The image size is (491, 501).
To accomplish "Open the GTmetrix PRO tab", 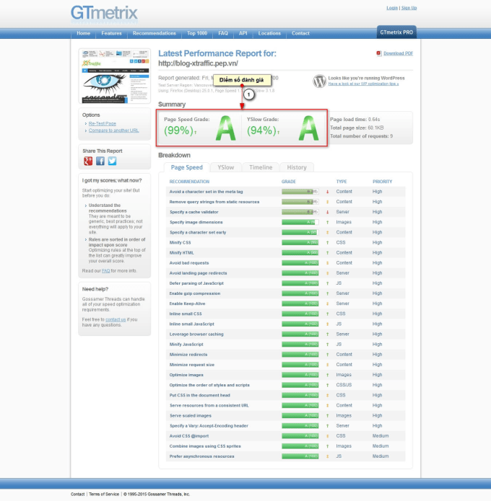I will (396, 32).
